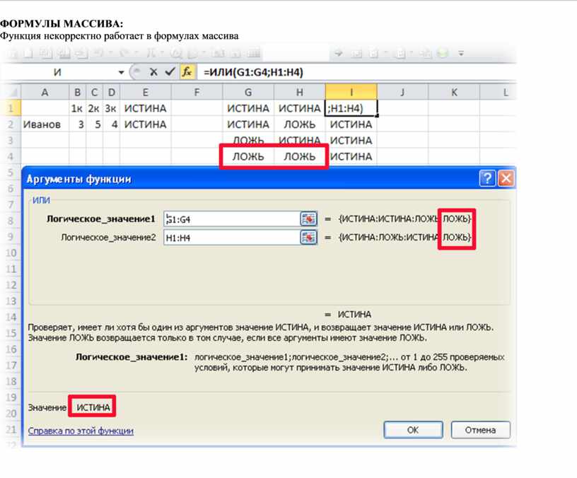
Task: Click the Insert Function fx icon
Action: coord(187,72)
